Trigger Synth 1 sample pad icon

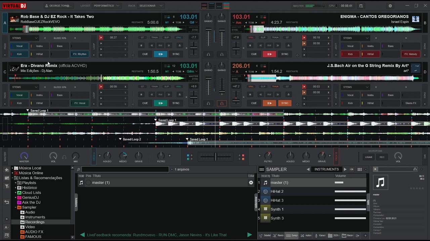265,209
